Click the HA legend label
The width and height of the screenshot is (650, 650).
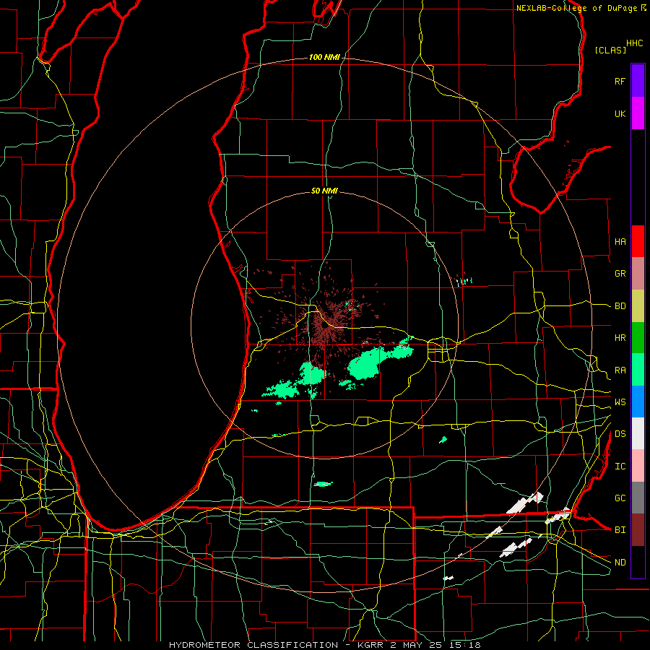coord(620,241)
